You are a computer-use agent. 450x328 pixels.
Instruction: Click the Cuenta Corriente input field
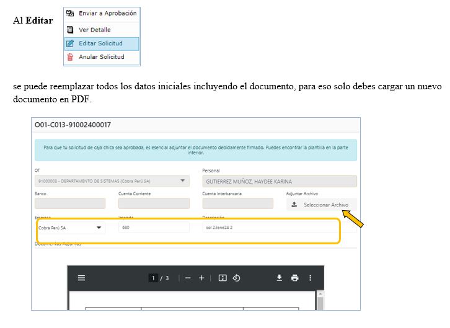[x=154, y=203]
